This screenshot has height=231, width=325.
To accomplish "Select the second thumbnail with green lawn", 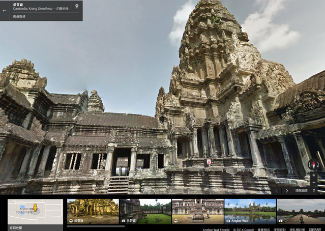I will [x=145, y=211].
